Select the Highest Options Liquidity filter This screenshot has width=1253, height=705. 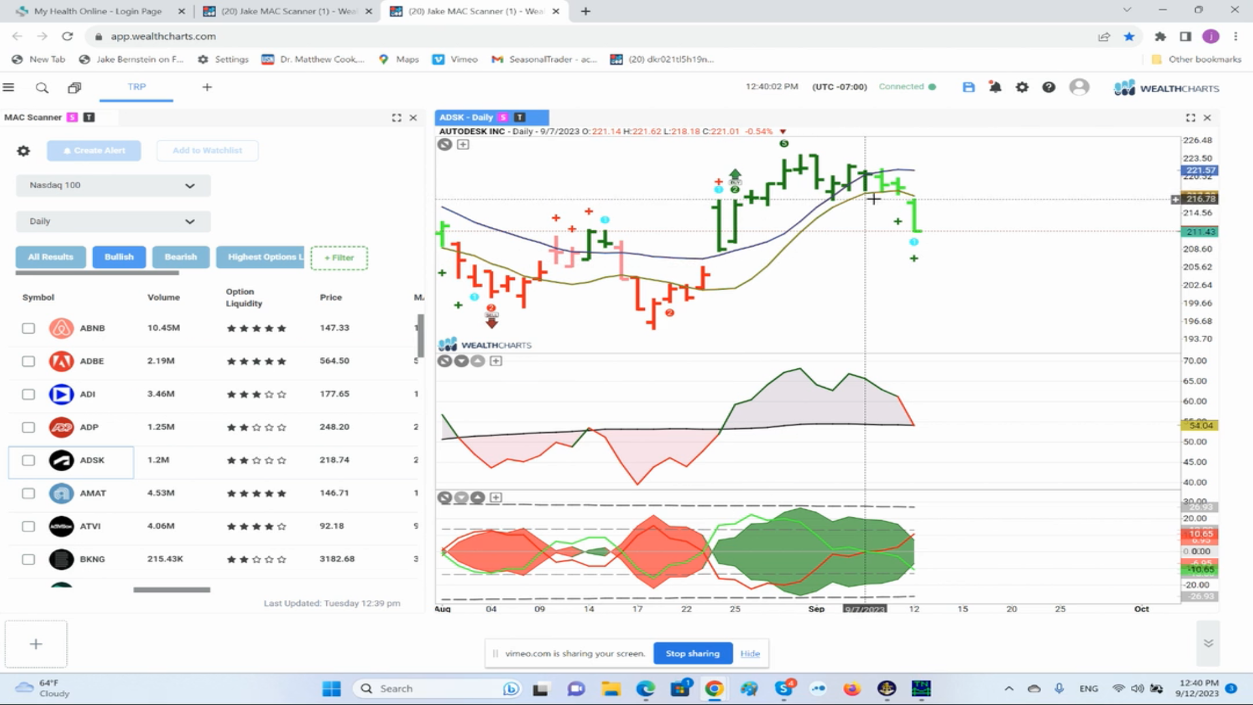[261, 257]
